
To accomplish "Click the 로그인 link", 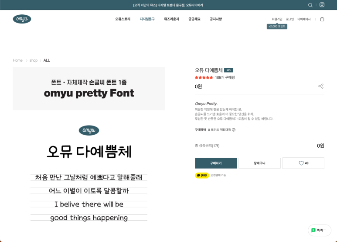I will [290, 19].
